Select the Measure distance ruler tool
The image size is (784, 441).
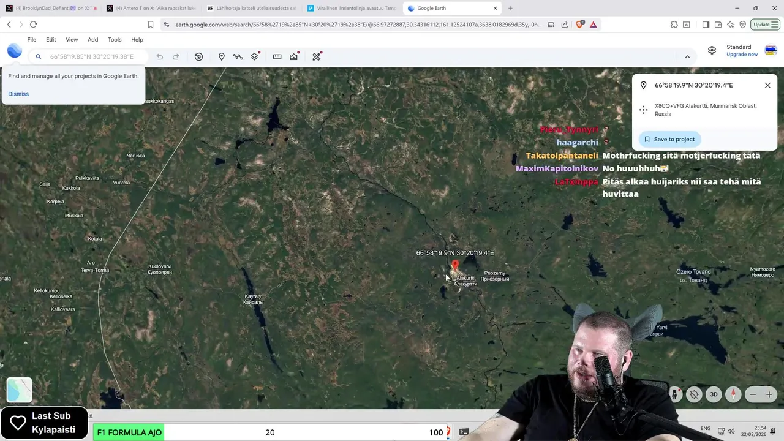277,56
